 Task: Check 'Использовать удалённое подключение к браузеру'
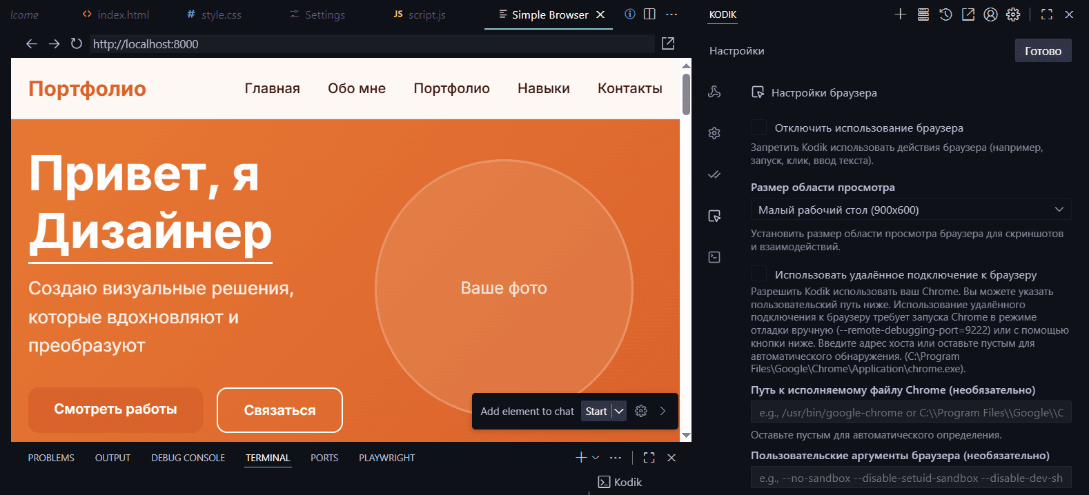(x=759, y=274)
